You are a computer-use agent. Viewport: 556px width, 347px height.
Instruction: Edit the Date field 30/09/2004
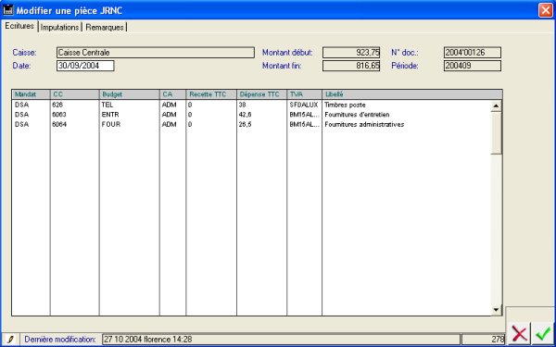(85, 66)
